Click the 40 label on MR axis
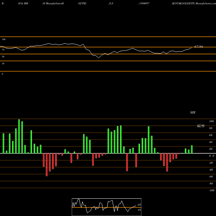This screenshot has width=216, height=216. pos(211,142)
